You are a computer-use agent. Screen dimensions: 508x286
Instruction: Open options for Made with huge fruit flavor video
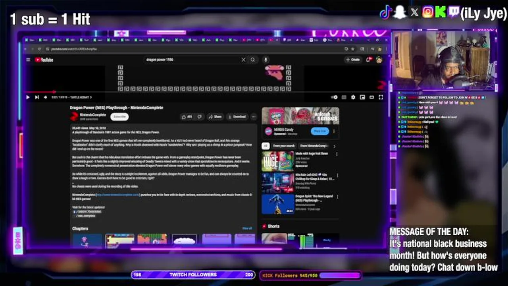pyautogui.click(x=337, y=155)
